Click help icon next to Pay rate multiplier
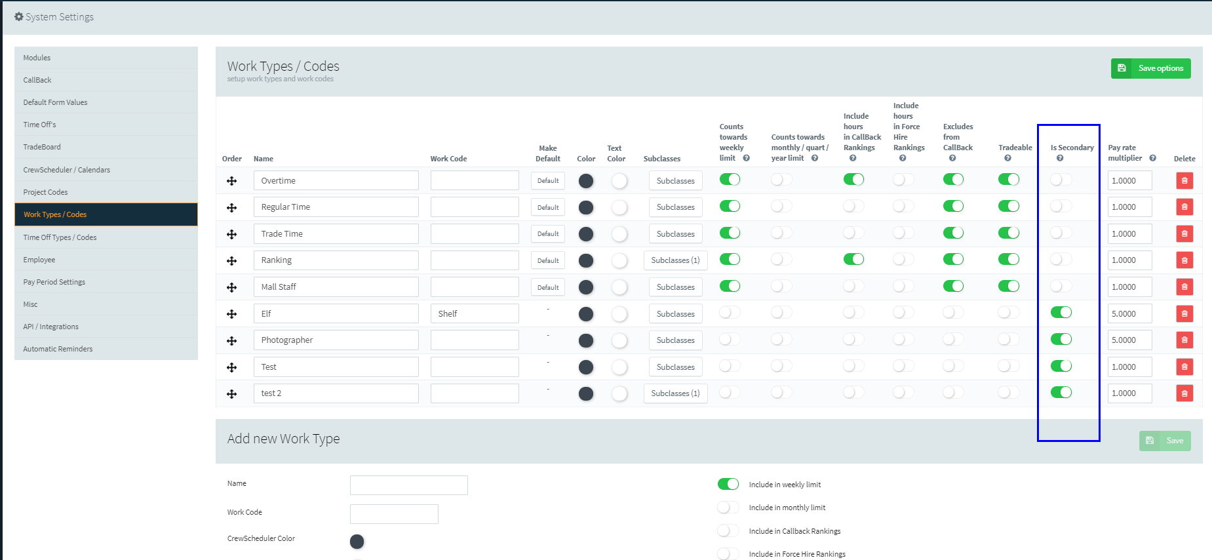Viewport: 1212px width, 560px height. click(x=1152, y=158)
